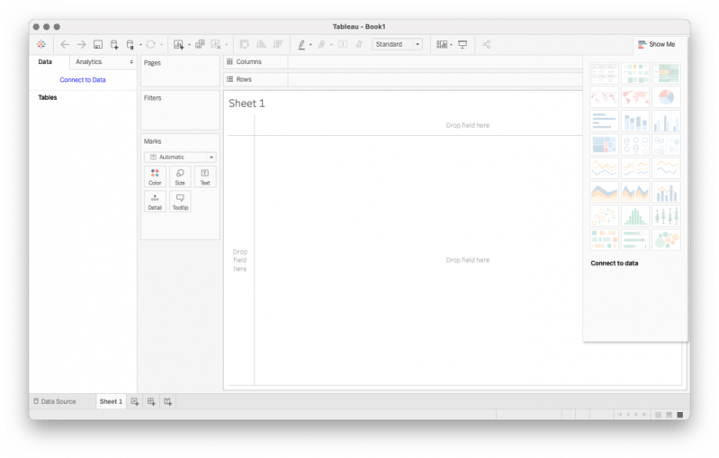Toggle the Show Me panel
This screenshot has height=458, width=719.
click(x=657, y=44)
